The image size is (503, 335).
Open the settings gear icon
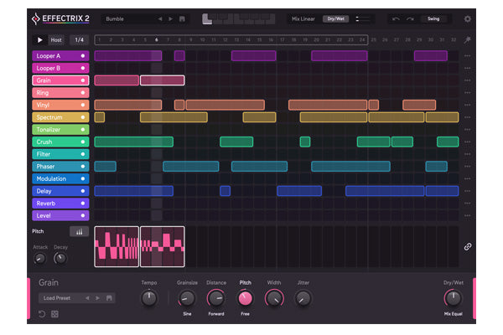[467, 18]
